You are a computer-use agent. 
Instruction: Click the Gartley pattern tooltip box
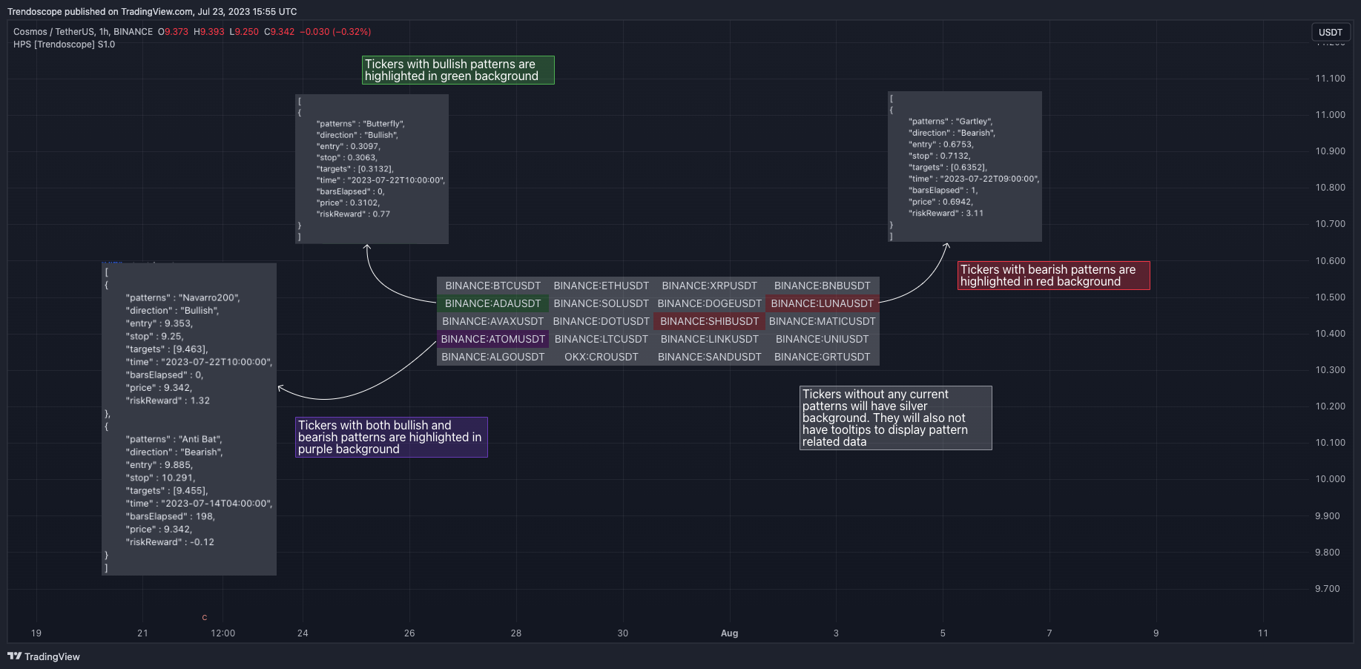[964, 166]
